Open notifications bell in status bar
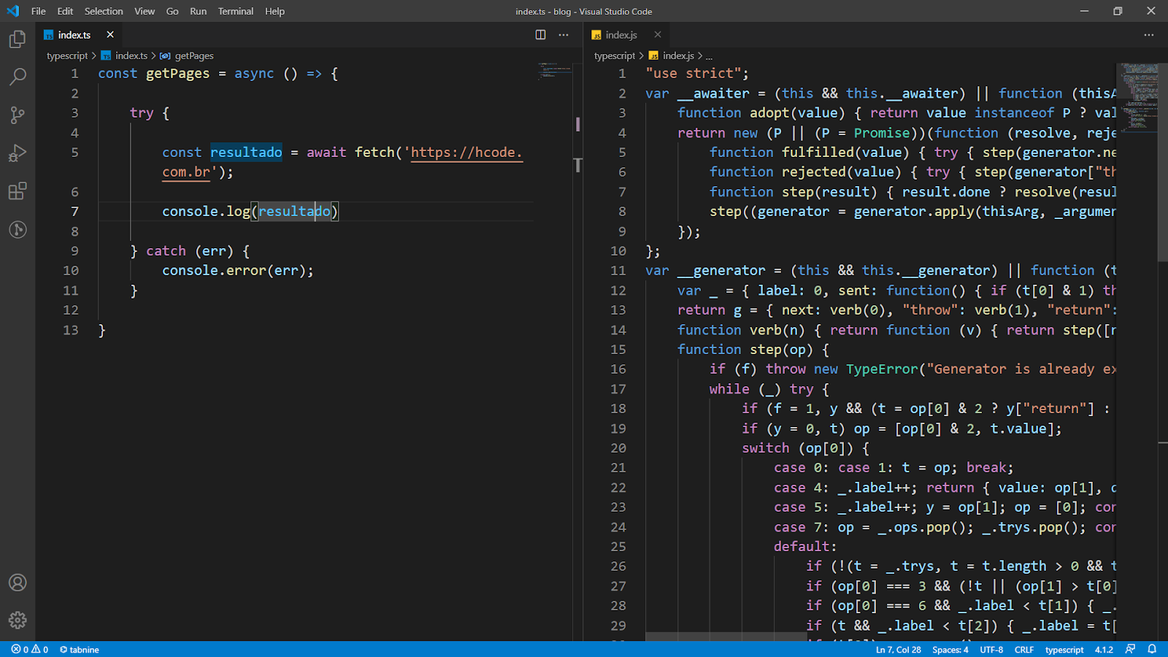 point(1152,649)
